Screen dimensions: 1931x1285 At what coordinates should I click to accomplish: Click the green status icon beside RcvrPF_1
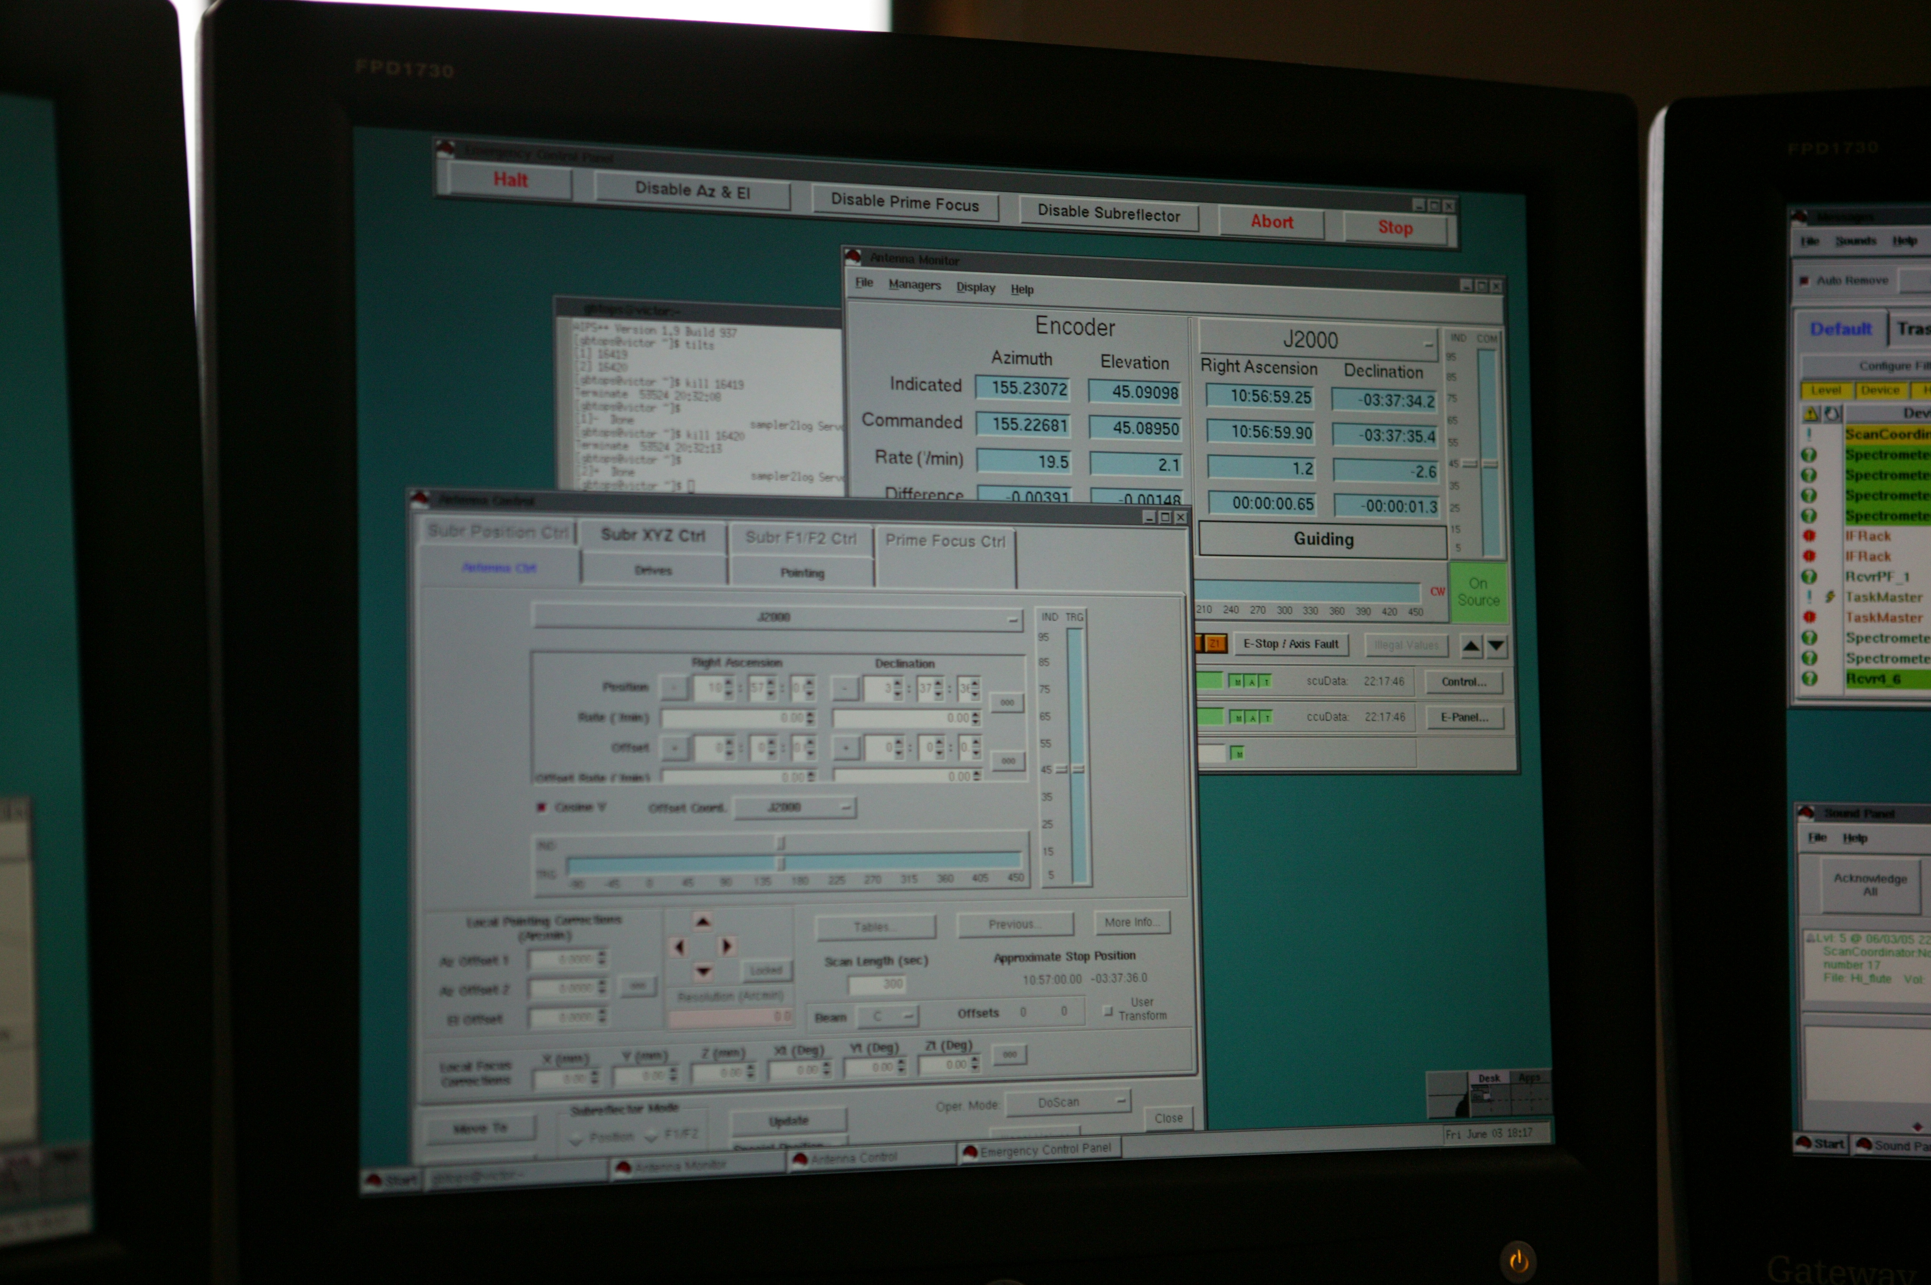point(1809,576)
